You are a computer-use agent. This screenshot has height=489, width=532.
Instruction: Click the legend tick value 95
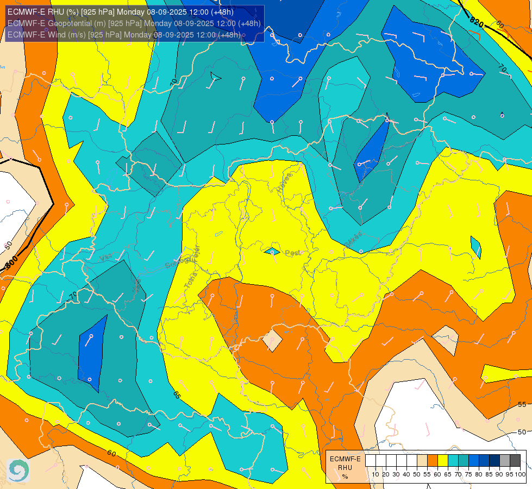click(x=510, y=474)
